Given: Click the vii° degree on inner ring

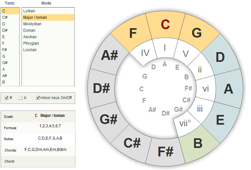Looking at the screenshot, I should click(x=186, y=124).
